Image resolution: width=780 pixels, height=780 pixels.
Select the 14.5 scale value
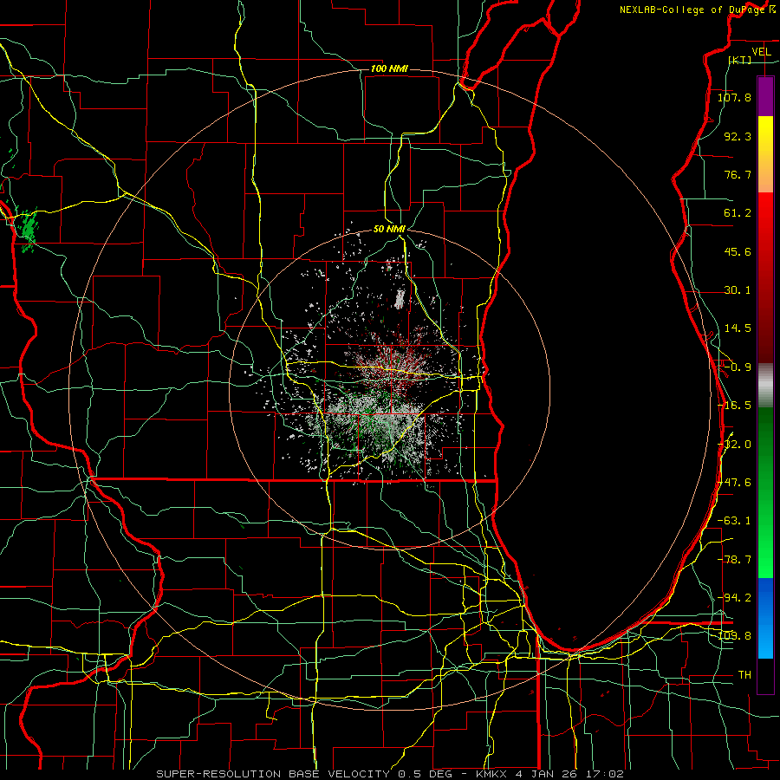pyautogui.click(x=738, y=328)
